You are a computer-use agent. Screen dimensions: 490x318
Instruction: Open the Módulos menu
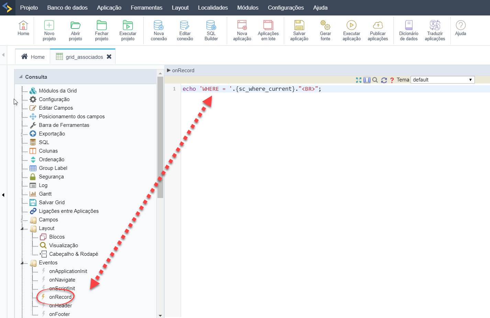click(248, 8)
